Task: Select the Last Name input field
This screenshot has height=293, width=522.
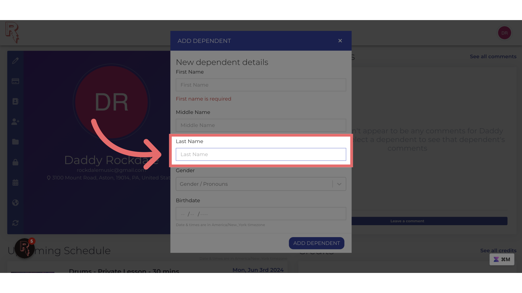Action: [261, 154]
